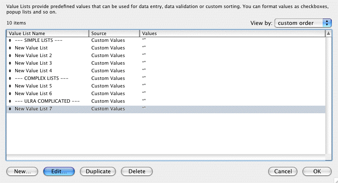Click reorder handle beside SIMPLE LISTS row
The height and width of the screenshot is (183, 338).
(10, 40)
